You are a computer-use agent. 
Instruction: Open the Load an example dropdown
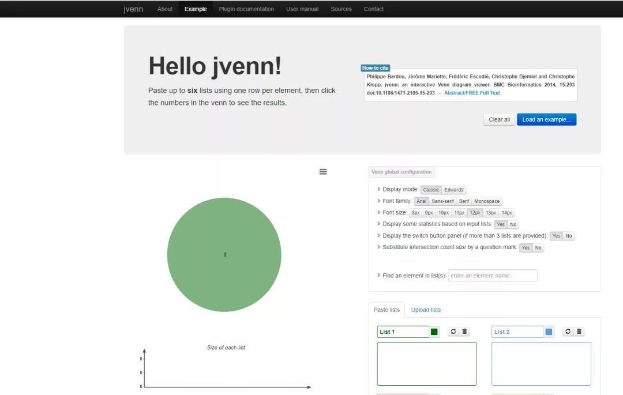tap(546, 119)
